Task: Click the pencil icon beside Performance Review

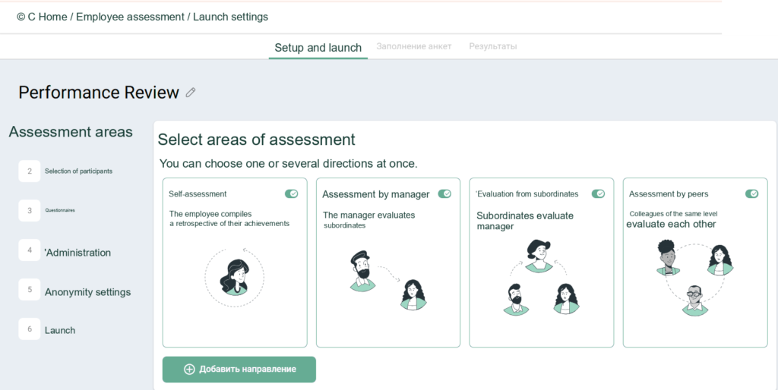Action: [191, 93]
